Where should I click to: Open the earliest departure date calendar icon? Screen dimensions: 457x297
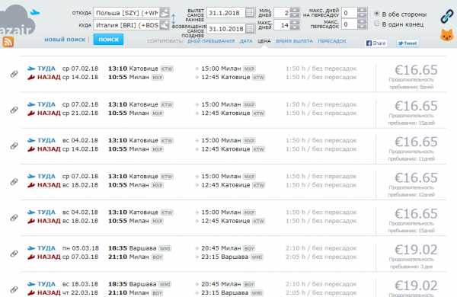point(250,13)
